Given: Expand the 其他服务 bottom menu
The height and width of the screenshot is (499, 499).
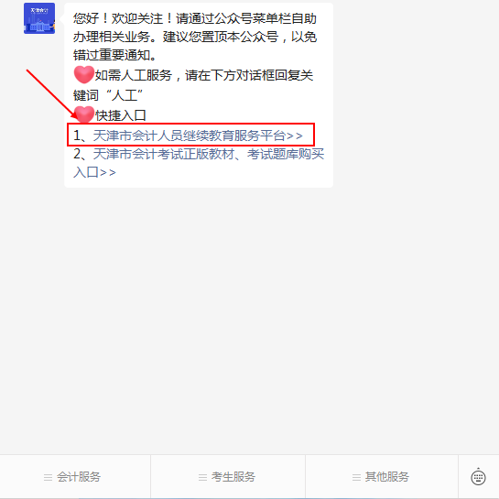Looking at the screenshot, I should (x=382, y=476).
